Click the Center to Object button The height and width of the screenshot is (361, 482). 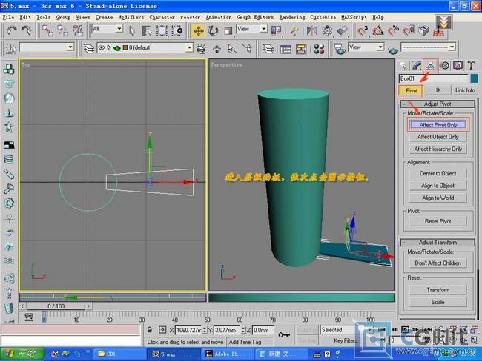tap(438, 173)
